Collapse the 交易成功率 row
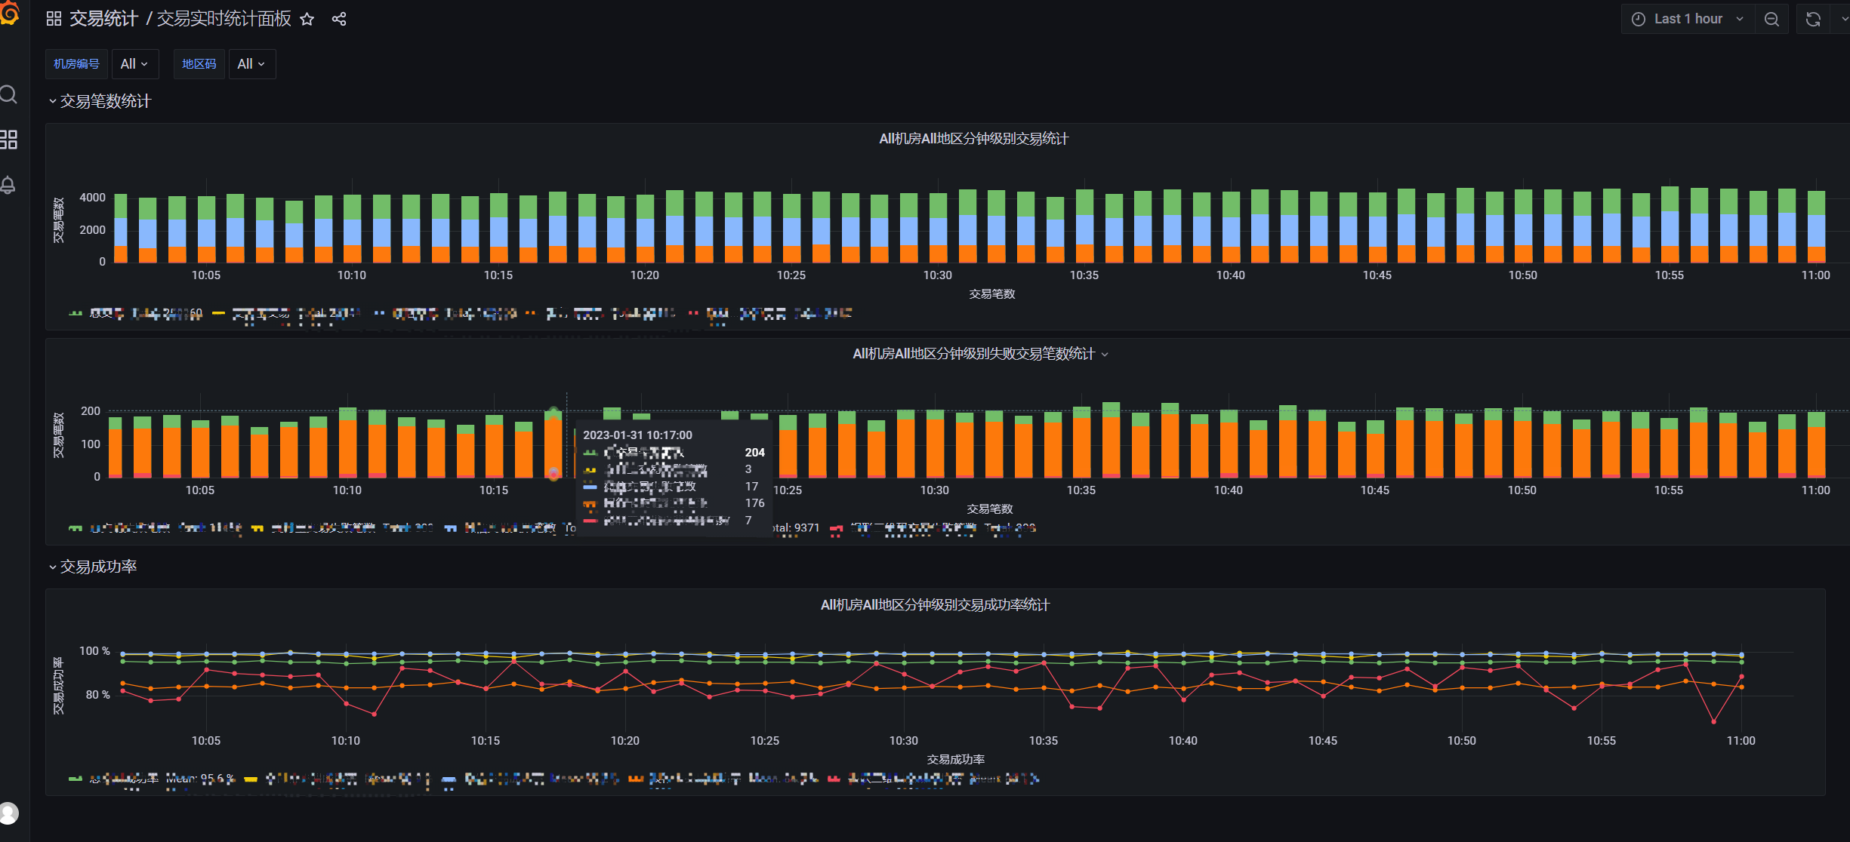 coord(92,567)
